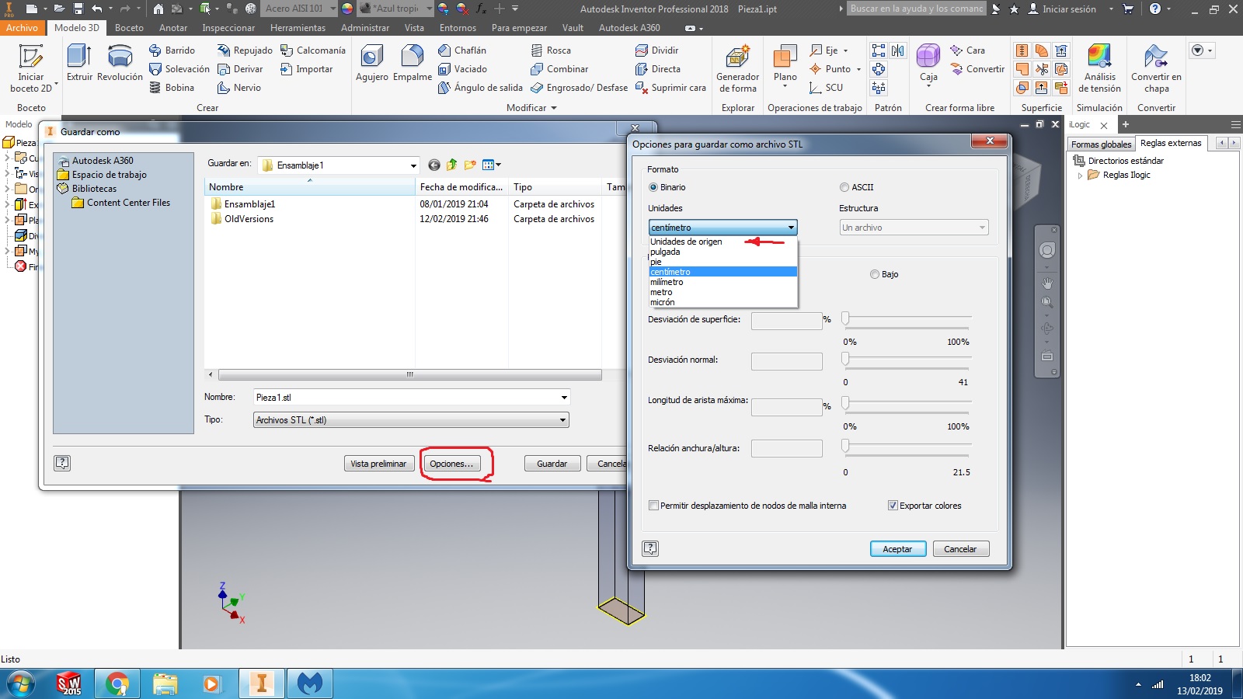This screenshot has width=1243, height=699.
Task: Click the Aceptar button
Action: tap(898, 548)
